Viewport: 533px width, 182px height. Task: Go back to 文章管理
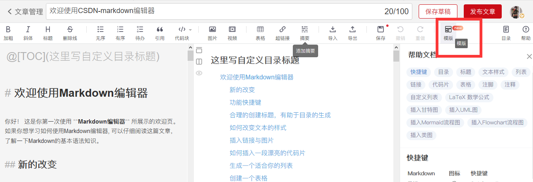(25, 12)
